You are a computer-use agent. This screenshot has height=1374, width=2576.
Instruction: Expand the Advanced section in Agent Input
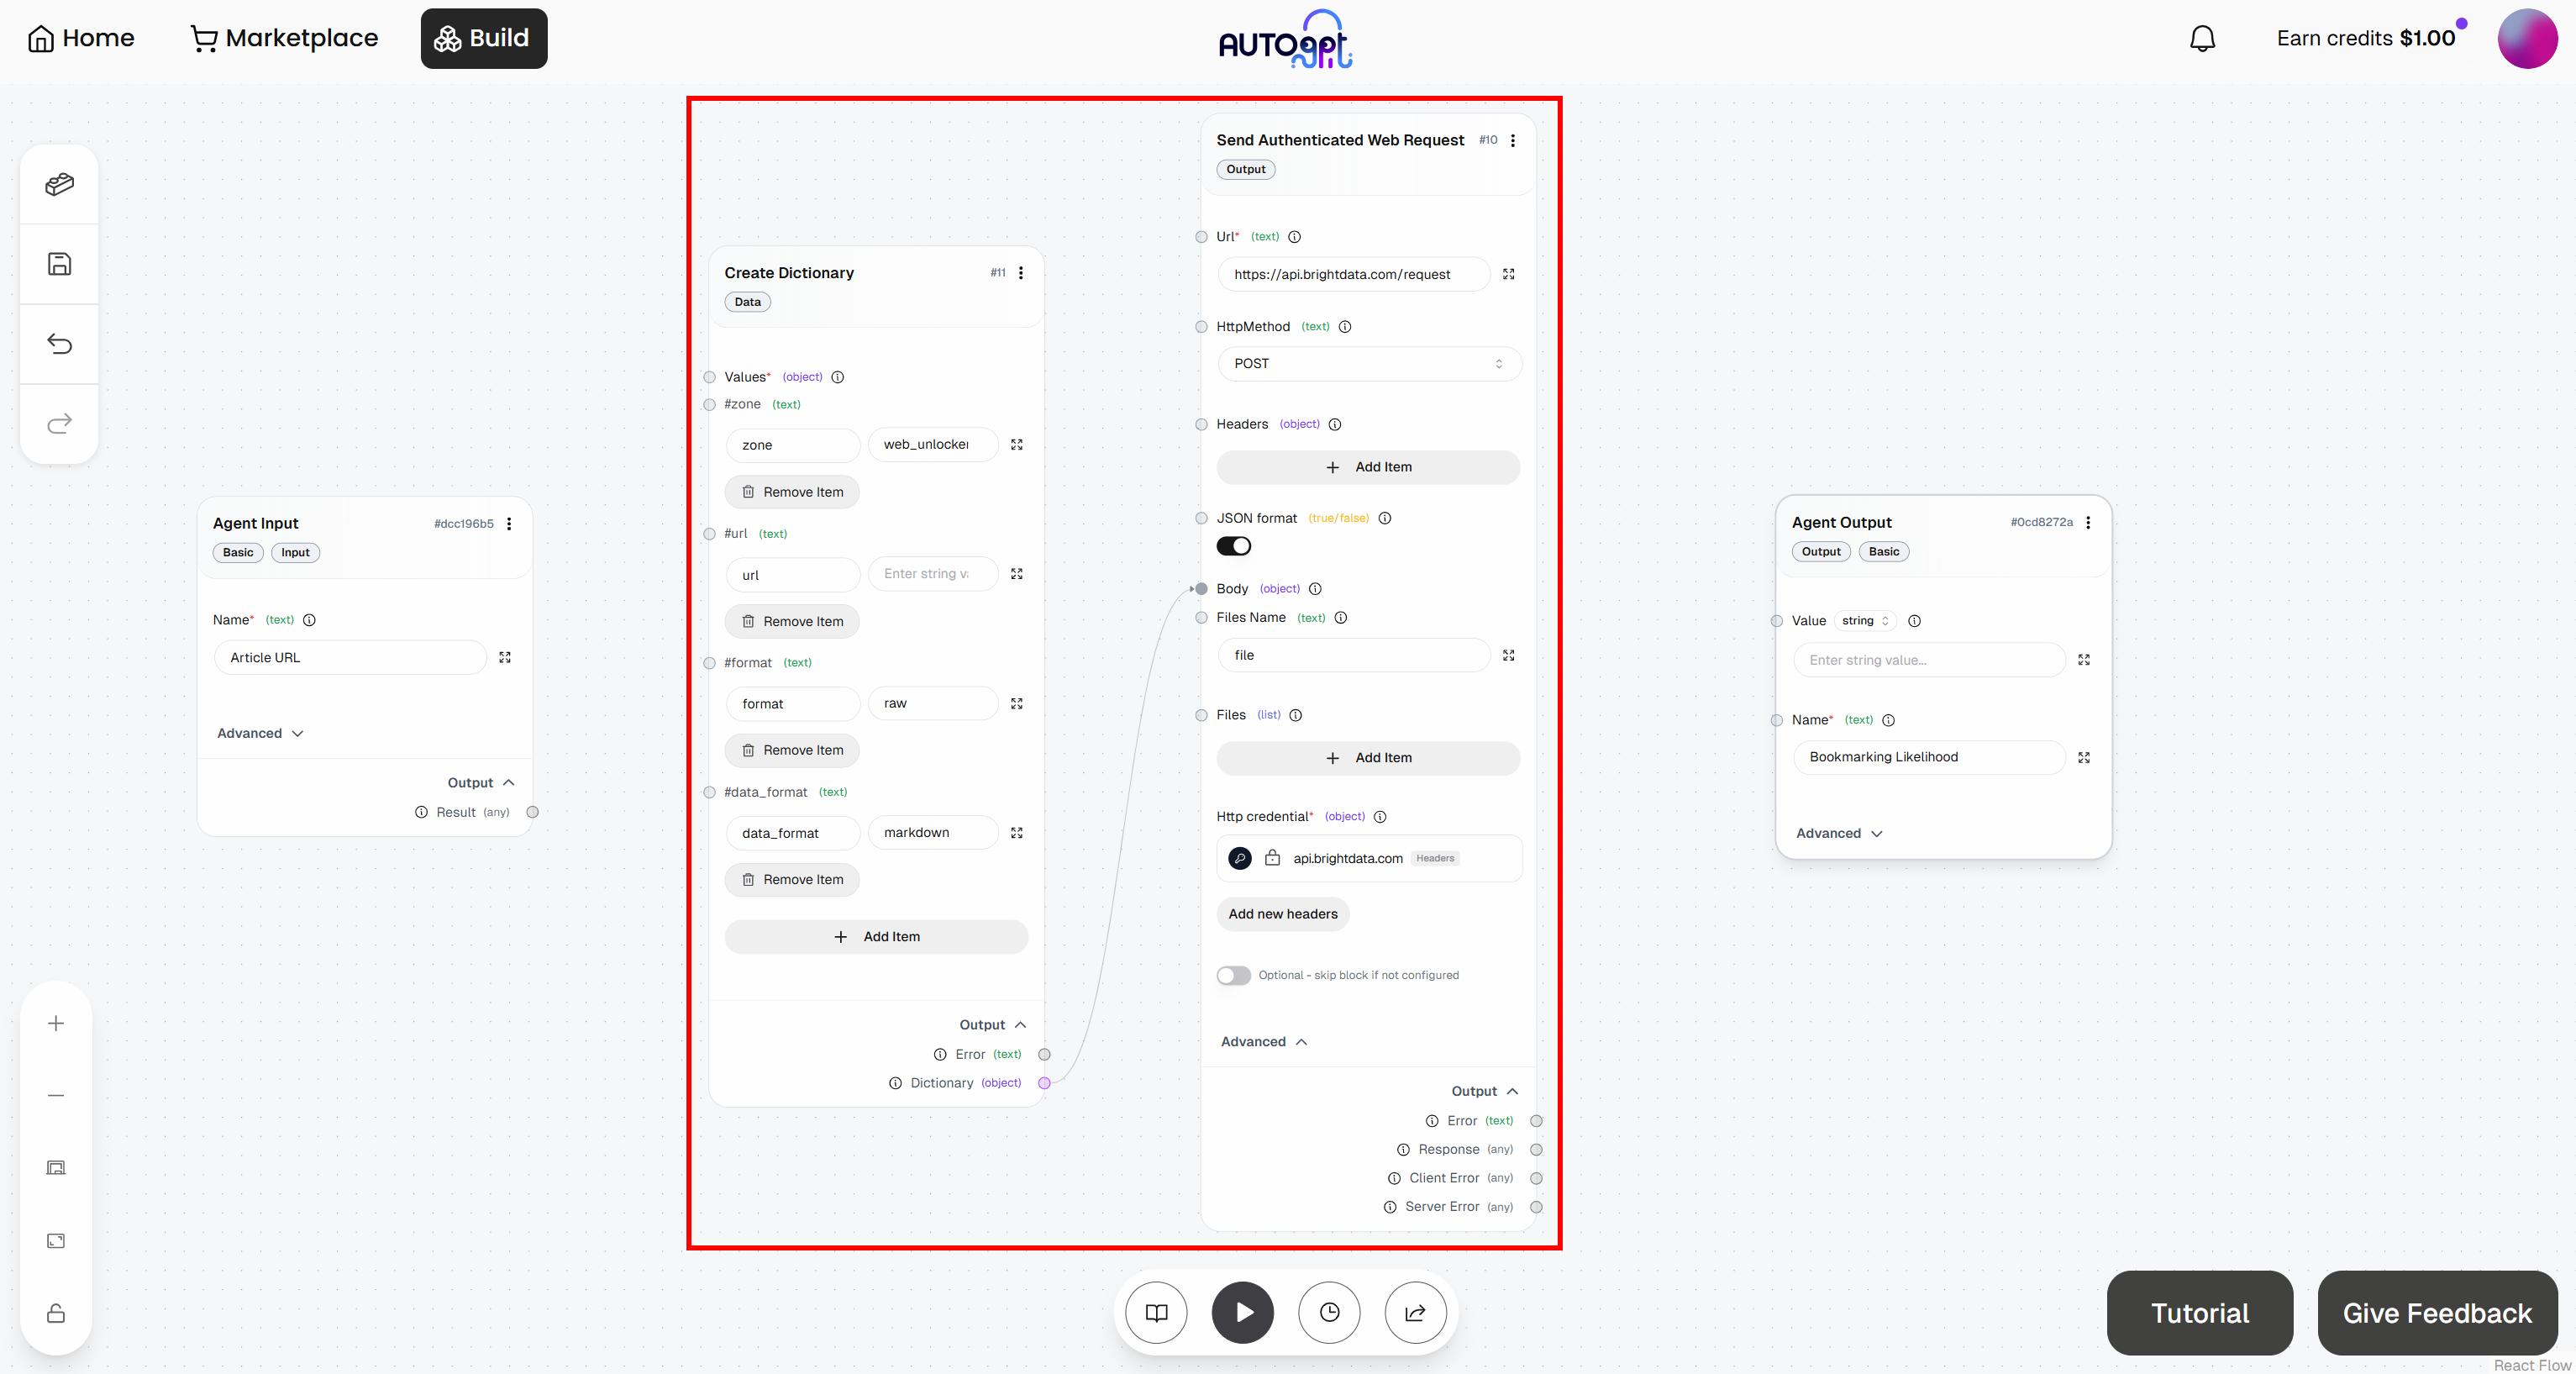point(258,733)
